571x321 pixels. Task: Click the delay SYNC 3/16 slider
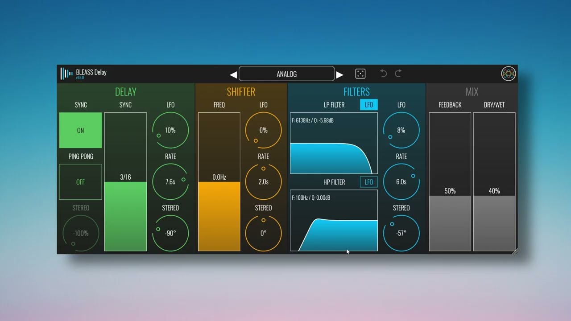coord(125,182)
